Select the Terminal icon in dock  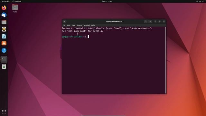4,59
